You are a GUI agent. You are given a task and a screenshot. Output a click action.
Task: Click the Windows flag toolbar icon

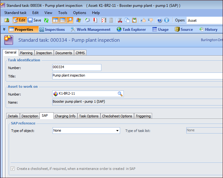coord(78,20)
